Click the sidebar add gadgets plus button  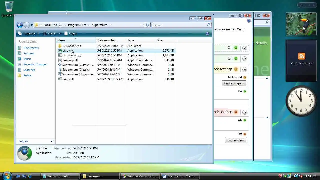[x=301, y=5]
